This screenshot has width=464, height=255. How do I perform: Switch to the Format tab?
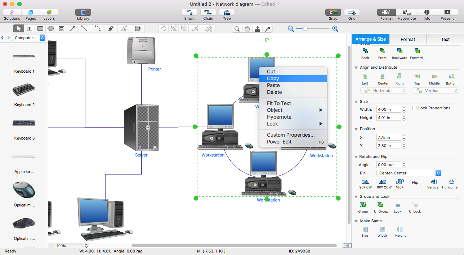pos(408,39)
